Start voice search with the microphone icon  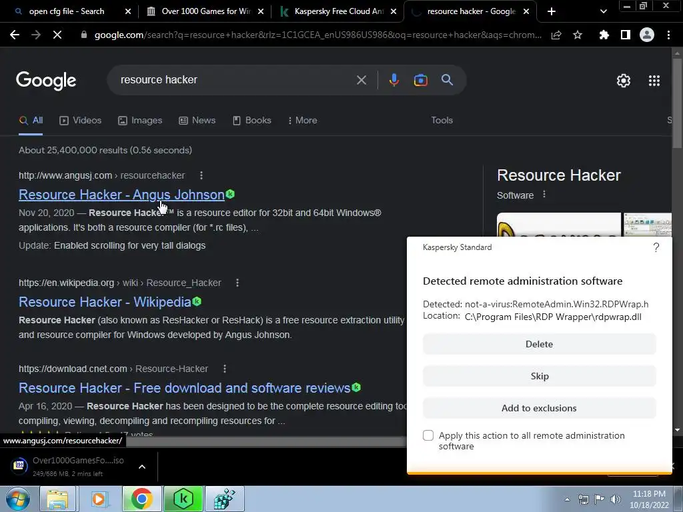pos(394,80)
